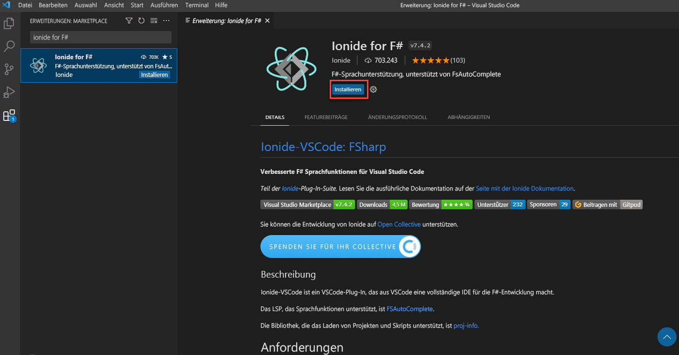Clear the extension search results
This screenshot has height=355, width=679.
pos(154,21)
